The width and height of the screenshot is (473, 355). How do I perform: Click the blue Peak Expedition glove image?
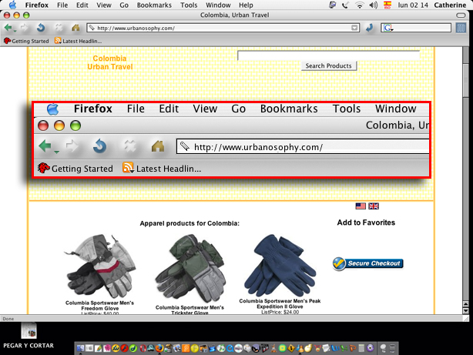[280, 266]
